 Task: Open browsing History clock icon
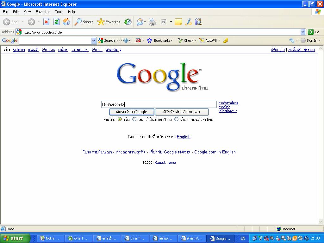(x=128, y=22)
